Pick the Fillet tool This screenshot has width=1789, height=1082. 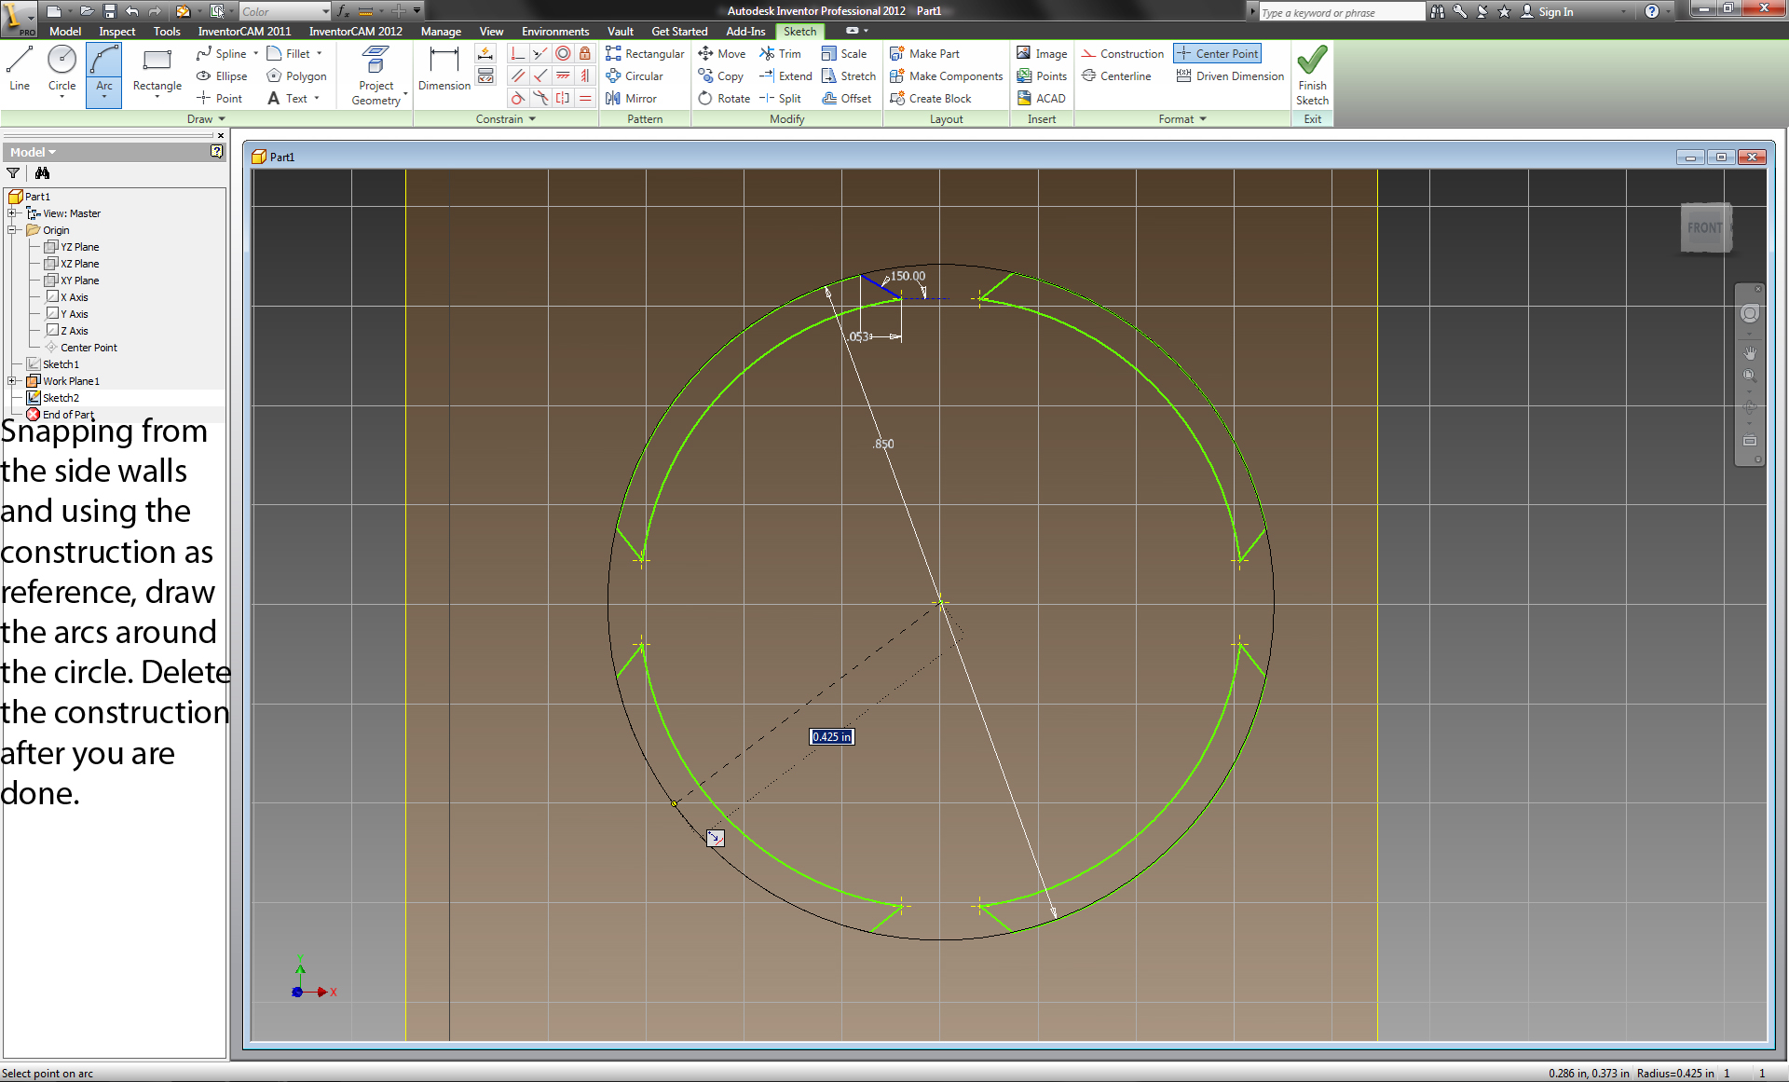[289, 54]
